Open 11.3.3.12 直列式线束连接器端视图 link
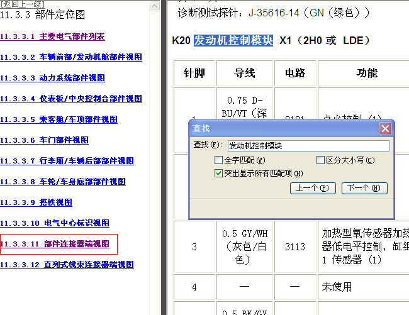Screen dimensions: 409x315 67,265
